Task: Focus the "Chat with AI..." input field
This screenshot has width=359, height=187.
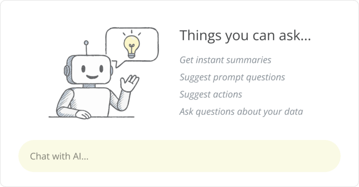Action: (179, 156)
